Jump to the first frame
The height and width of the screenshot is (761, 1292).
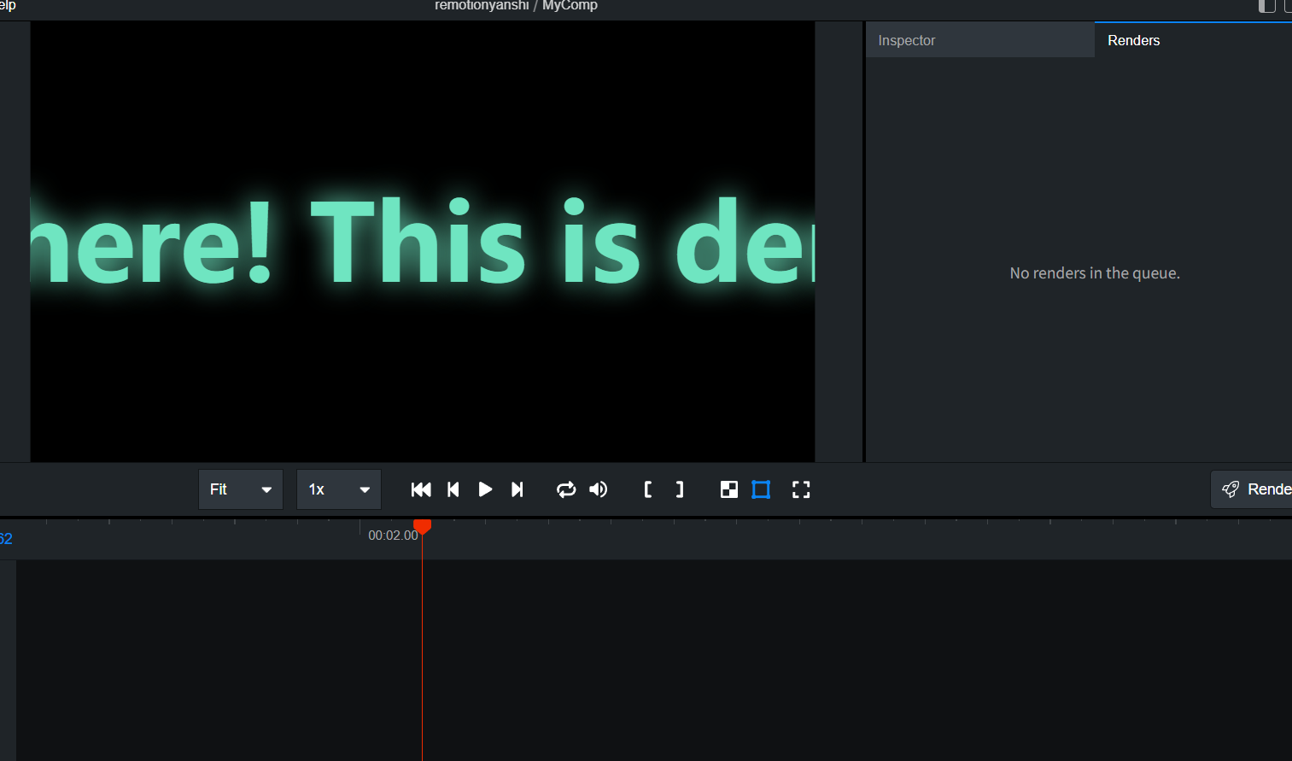pyautogui.click(x=421, y=489)
